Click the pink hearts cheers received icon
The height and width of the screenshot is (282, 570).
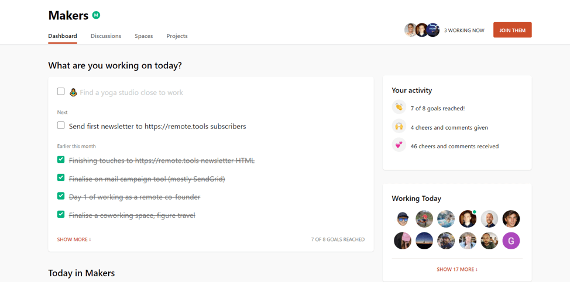coord(399,145)
